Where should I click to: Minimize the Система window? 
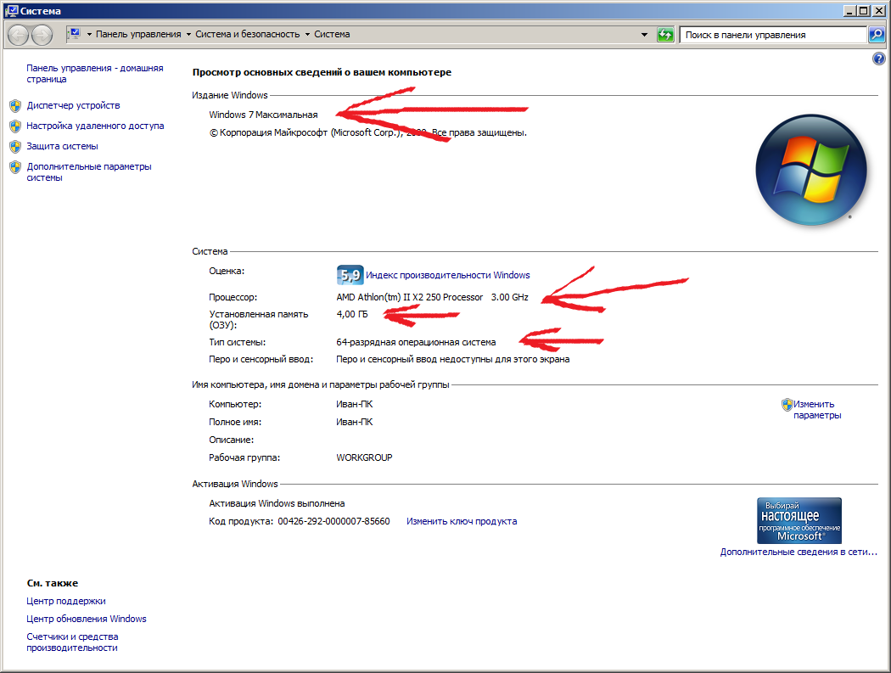tap(849, 10)
